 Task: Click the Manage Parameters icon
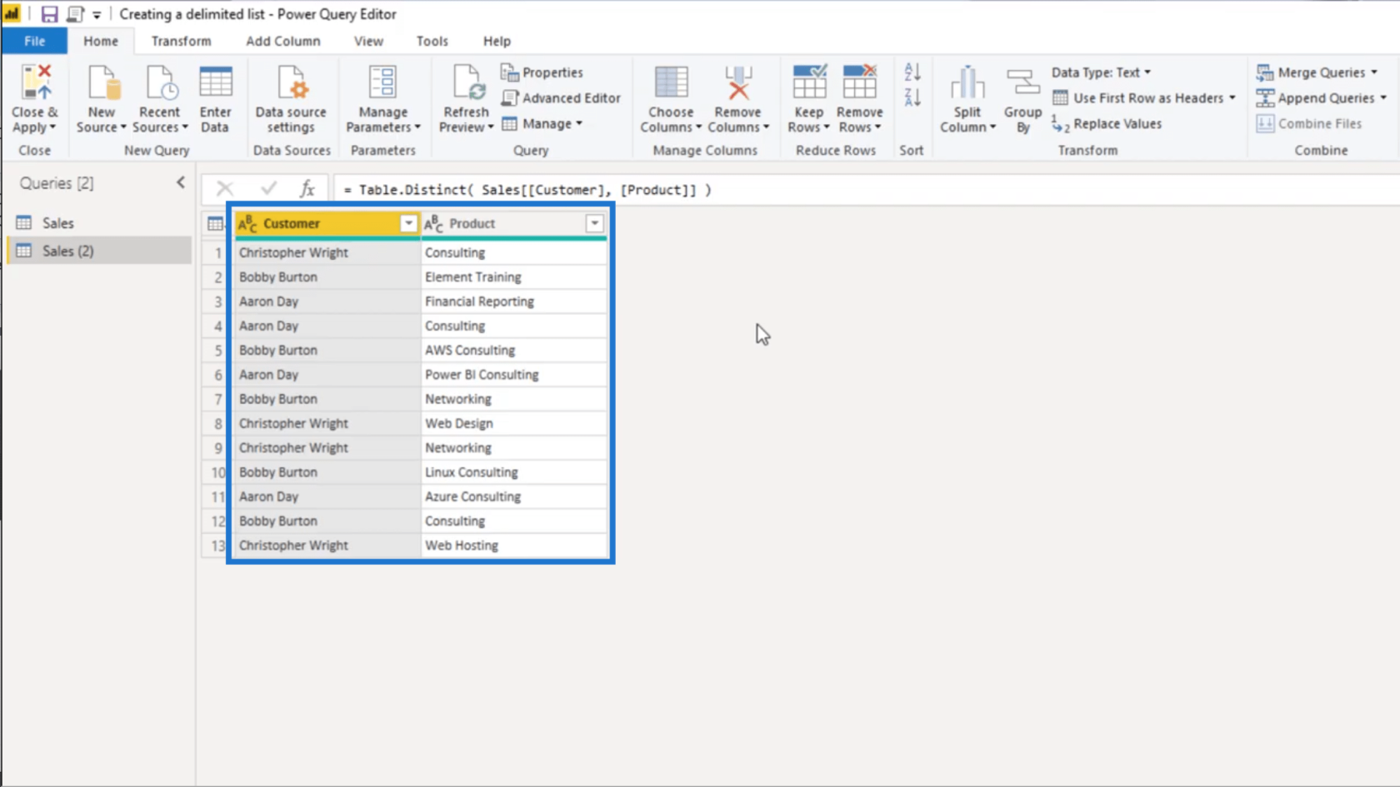point(382,83)
